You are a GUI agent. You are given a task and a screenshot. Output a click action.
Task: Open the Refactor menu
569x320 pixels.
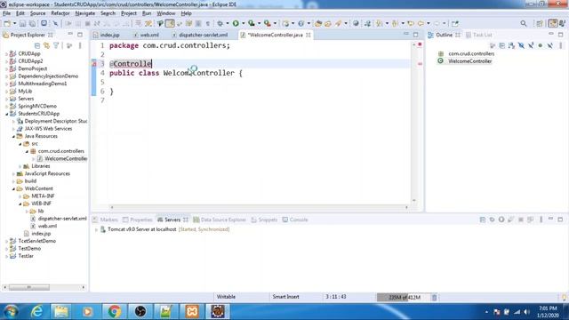60,13
